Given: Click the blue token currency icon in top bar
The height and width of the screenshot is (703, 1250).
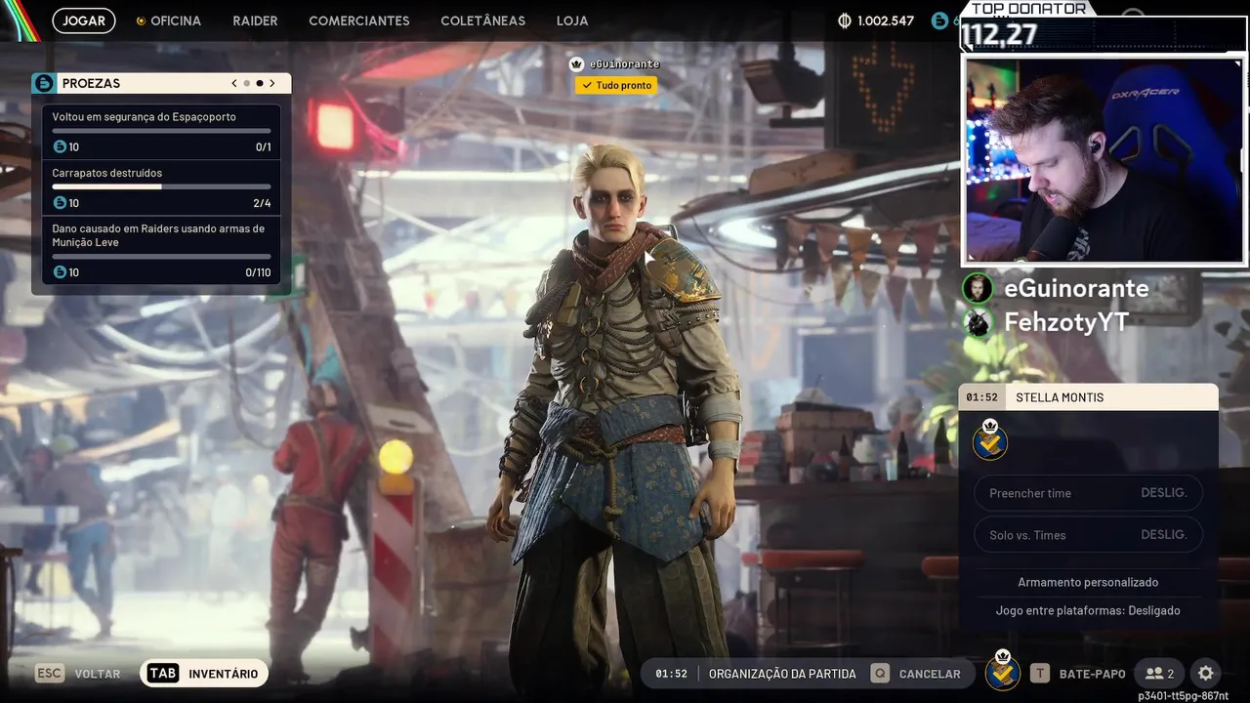Looking at the screenshot, I should [x=939, y=21].
